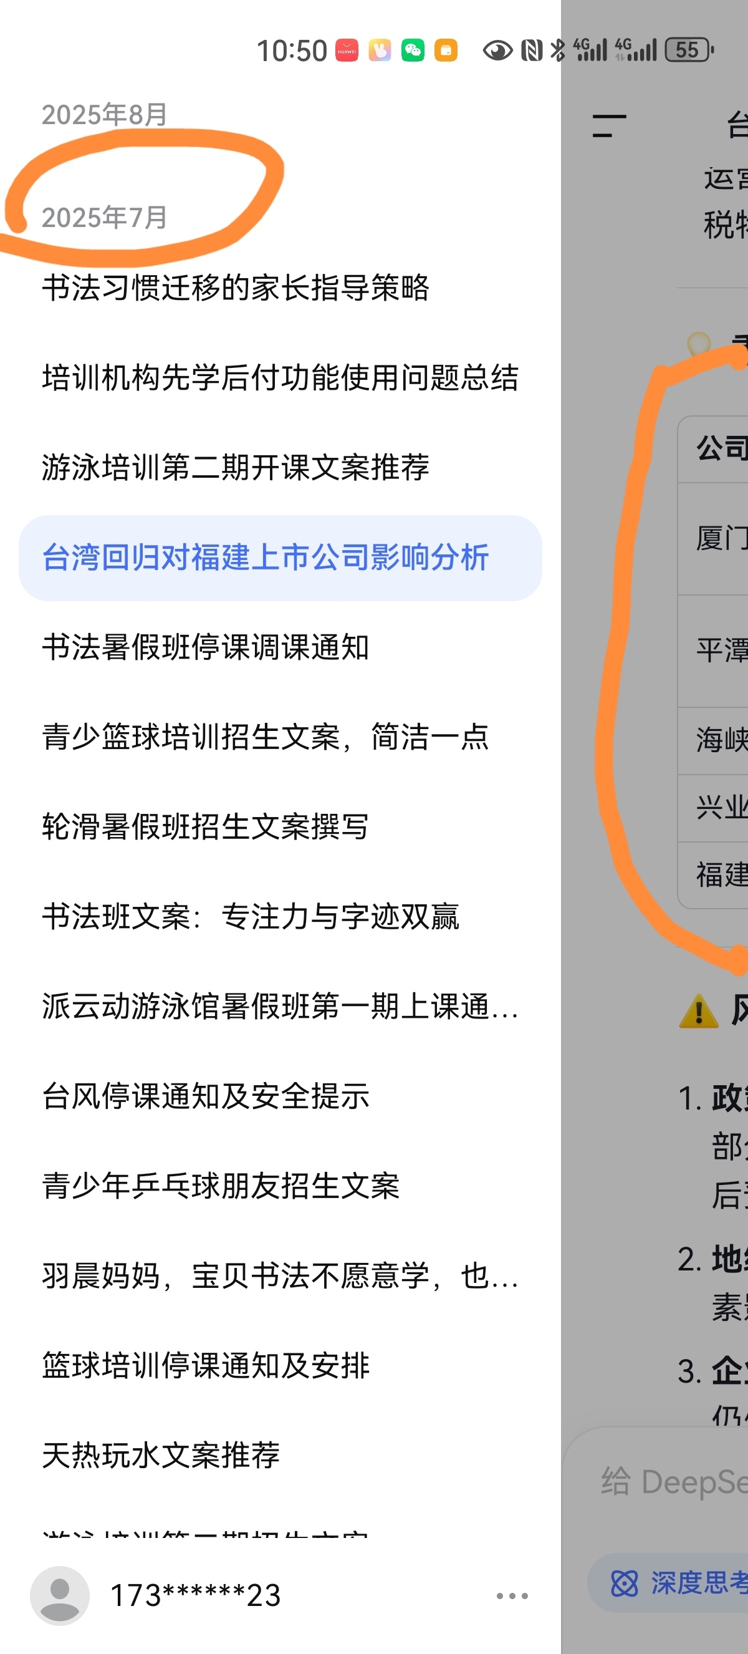Image resolution: width=748 pixels, height=1654 pixels.
Task: Tap the 2025年8月 date section header
Action: pyautogui.click(x=104, y=115)
